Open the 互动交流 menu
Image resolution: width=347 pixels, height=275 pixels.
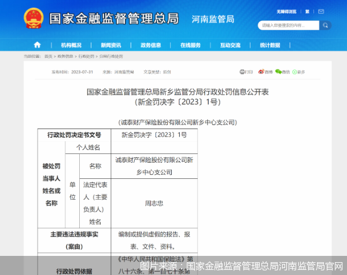click(230, 45)
